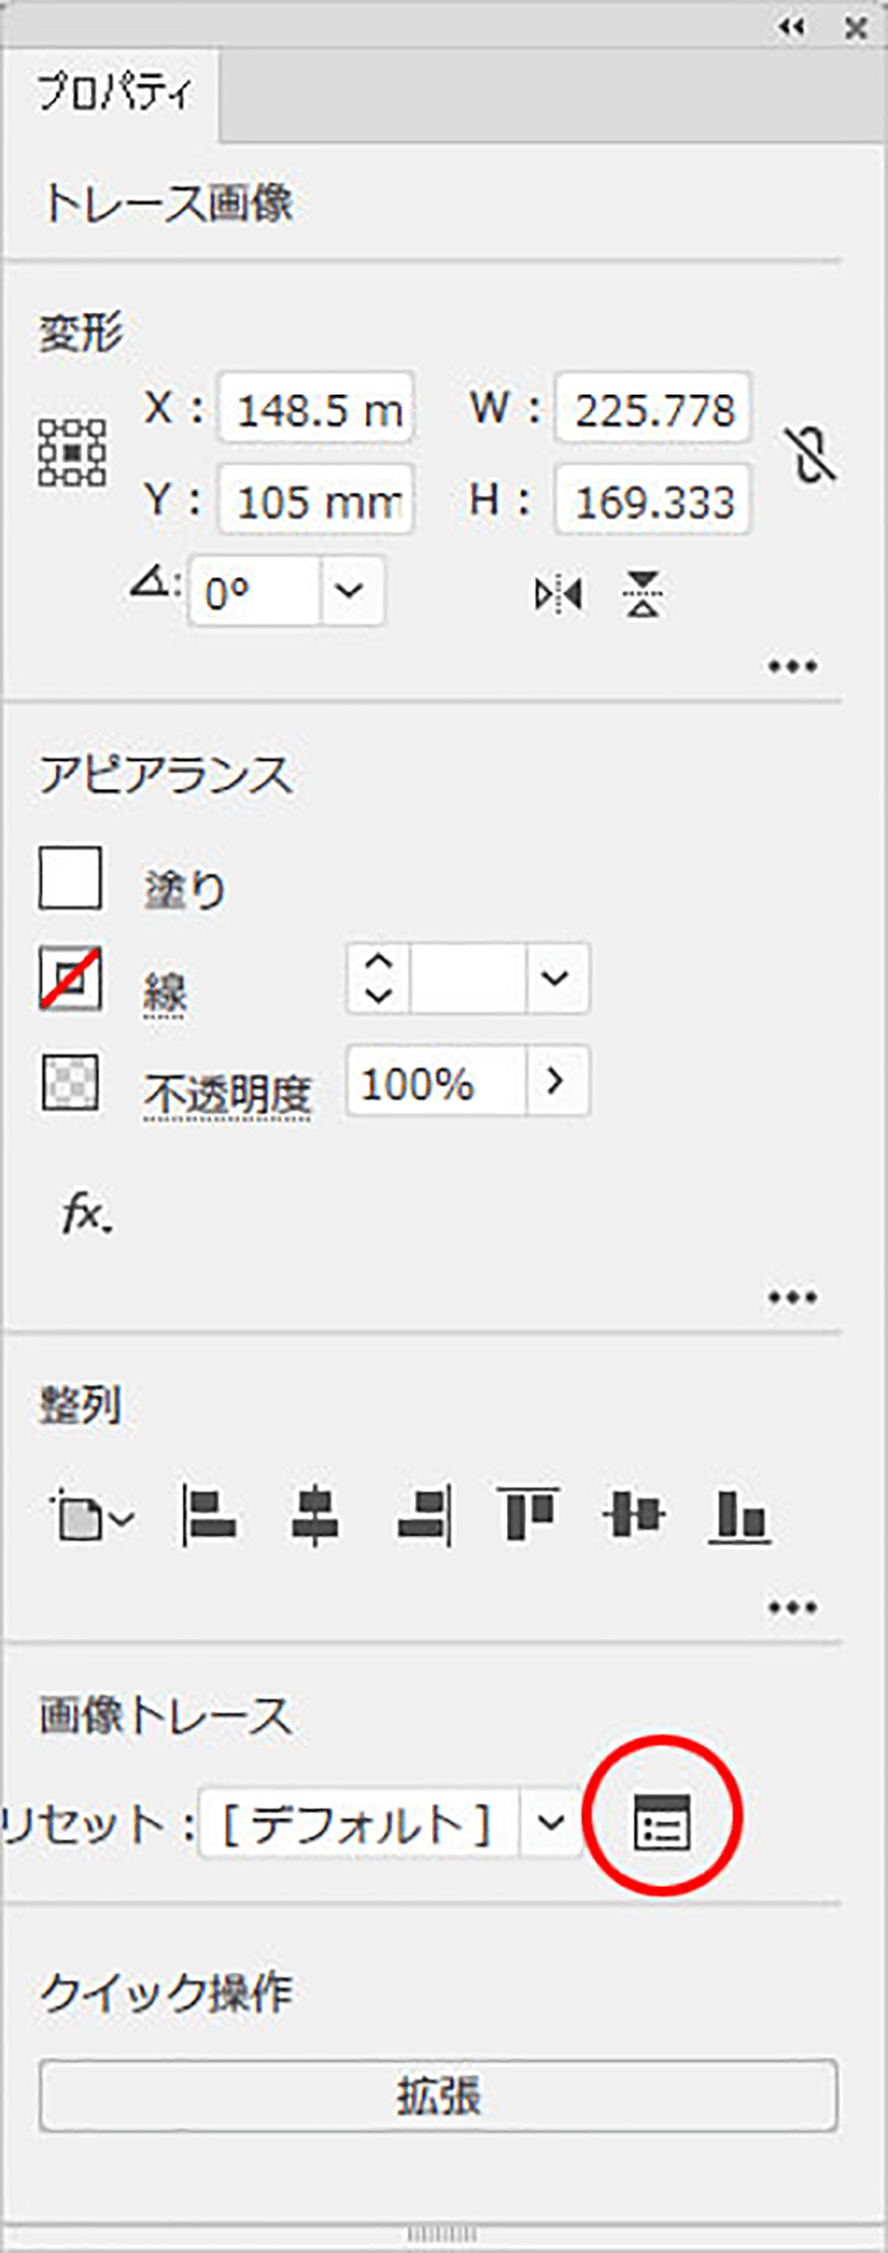Expand the stroke weight dropdown
Image resolution: width=888 pixels, height=2253 pixels.
(x=555, y=978)
